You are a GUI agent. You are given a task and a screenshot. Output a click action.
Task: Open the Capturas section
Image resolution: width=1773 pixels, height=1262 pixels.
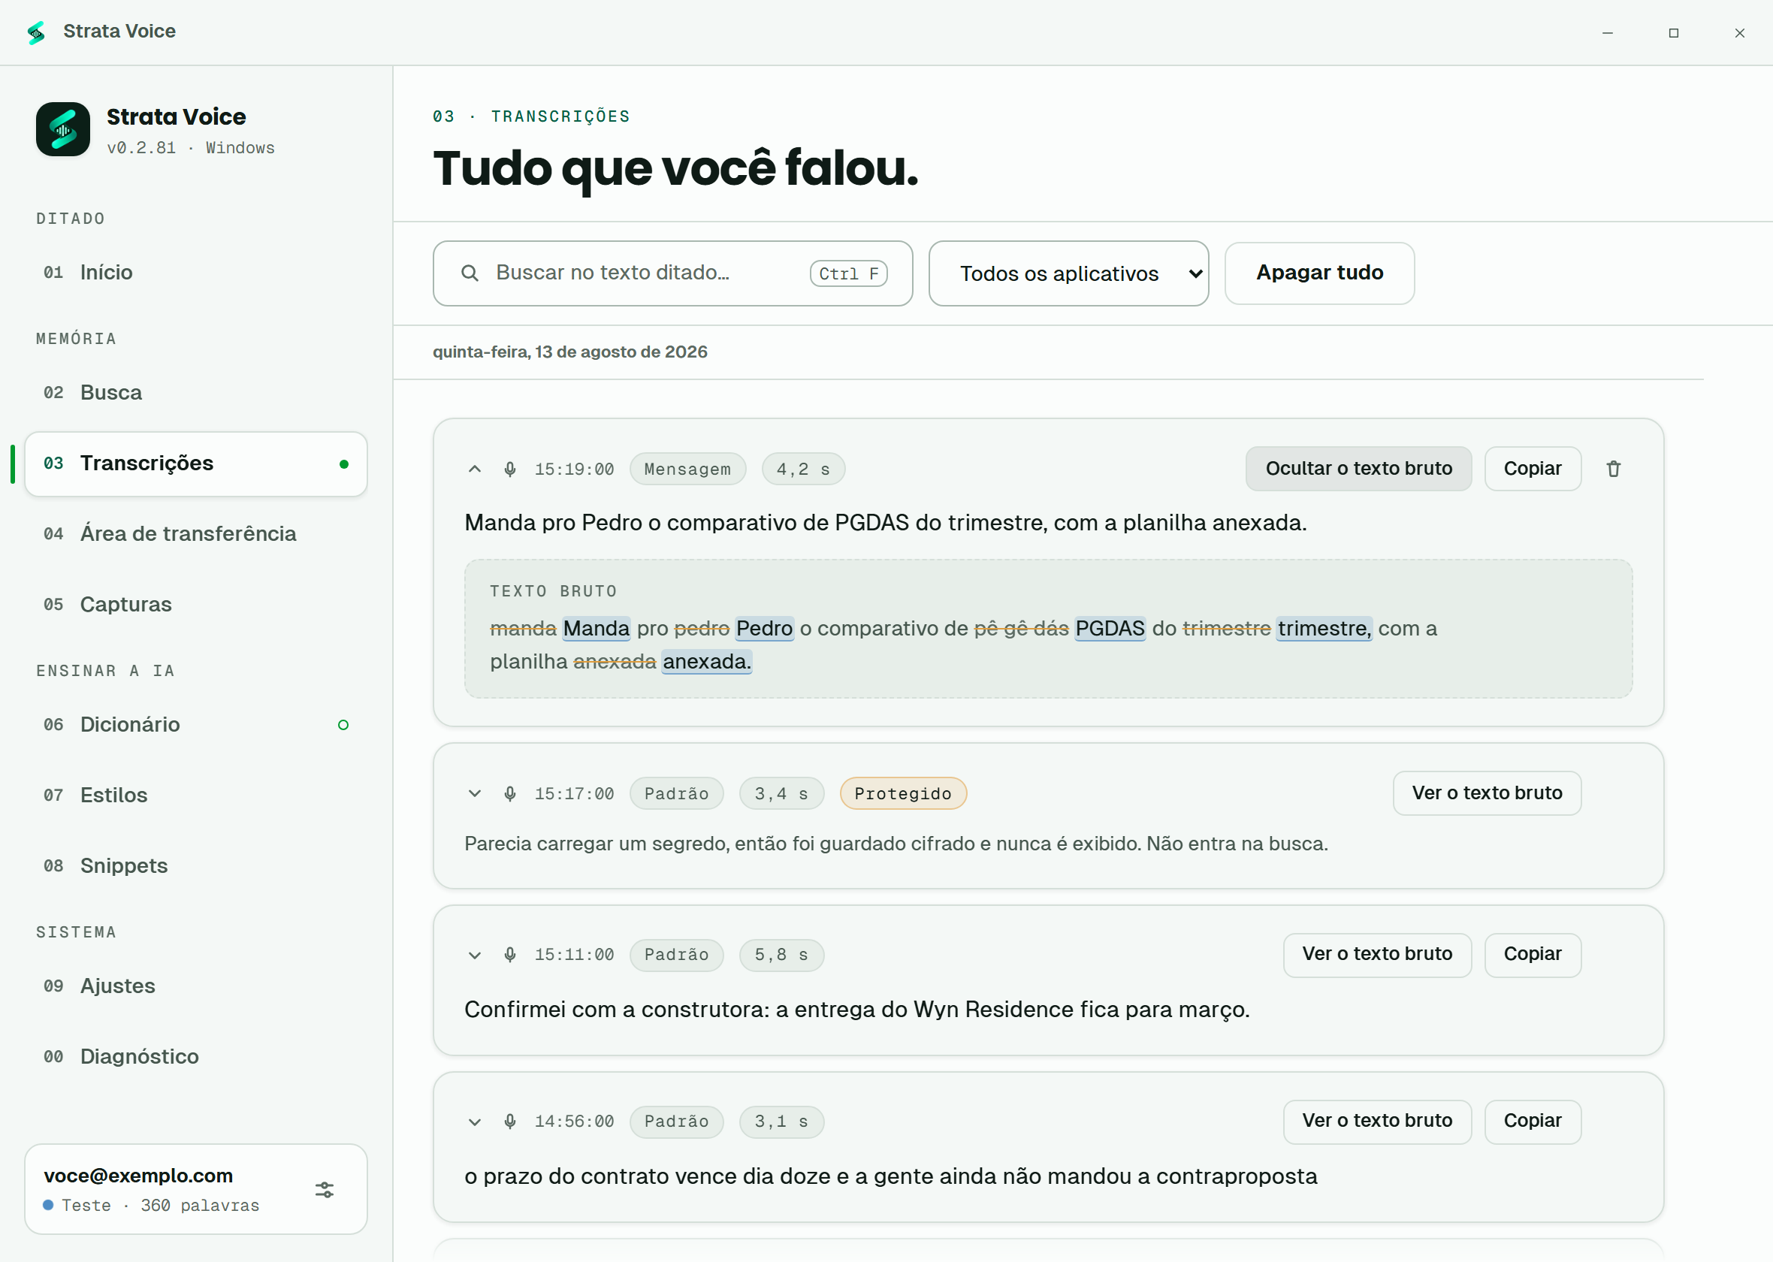click(196, 605)
